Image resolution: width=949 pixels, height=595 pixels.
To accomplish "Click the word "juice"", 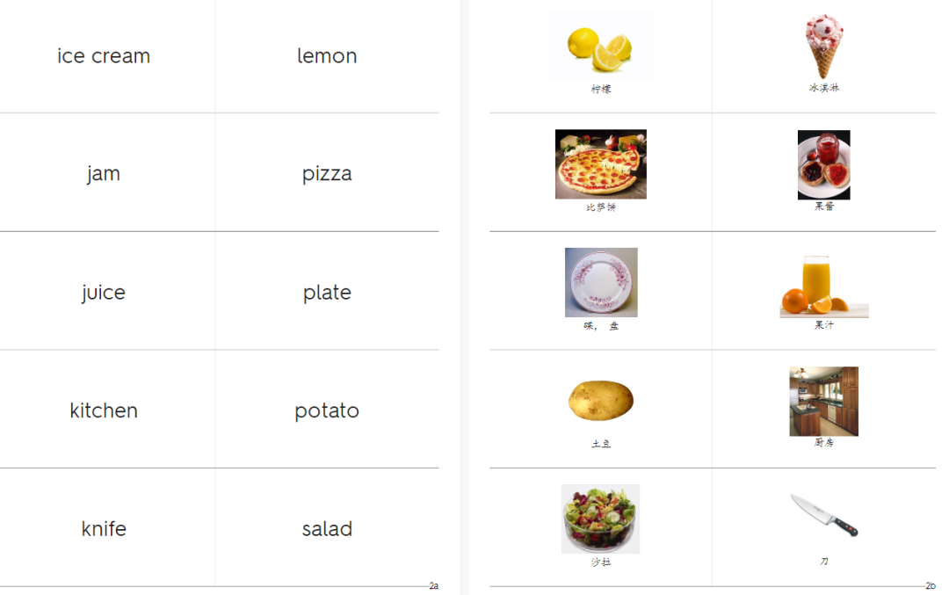I will [104, 293].
